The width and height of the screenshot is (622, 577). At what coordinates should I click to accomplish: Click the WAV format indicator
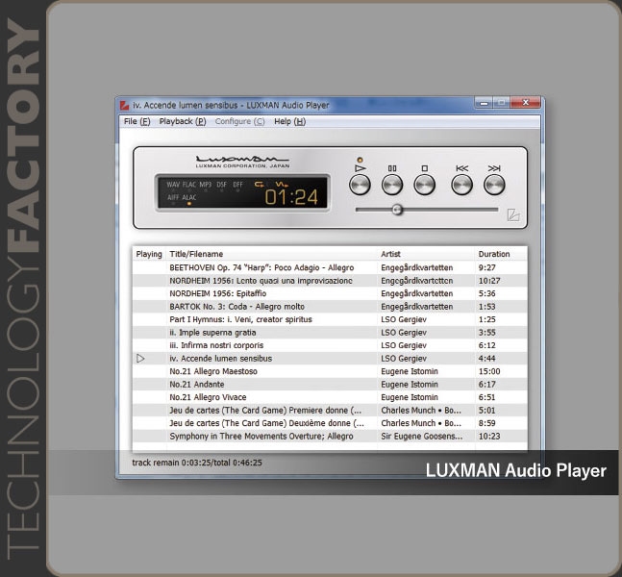coord(173,185)
